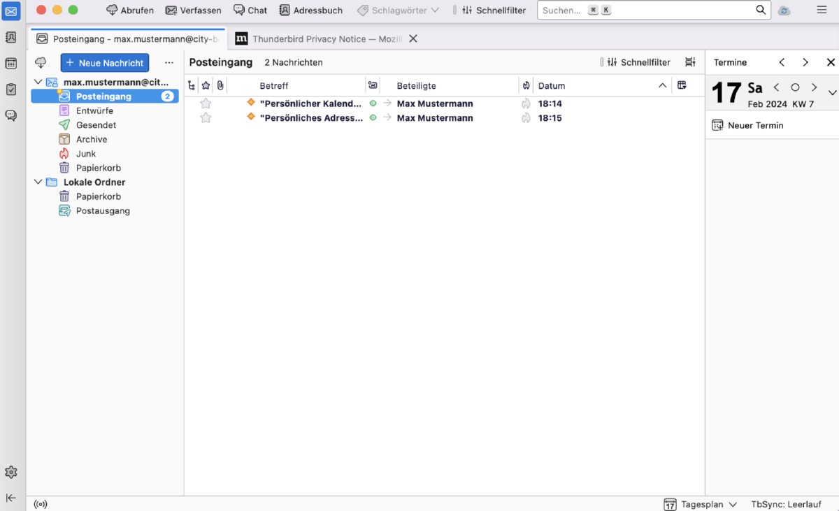
Task: Open the Address Book space icon in sidebar
Action: click(11, 38)
